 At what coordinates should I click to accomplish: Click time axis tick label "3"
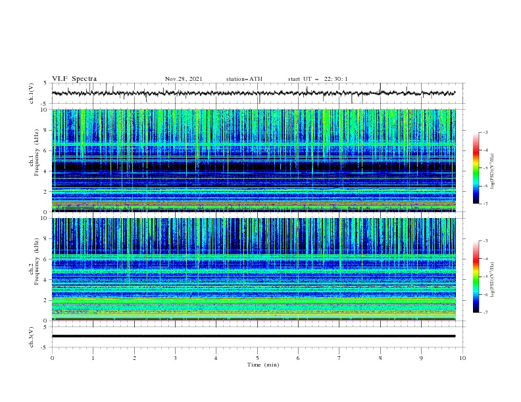pos(175,358)
